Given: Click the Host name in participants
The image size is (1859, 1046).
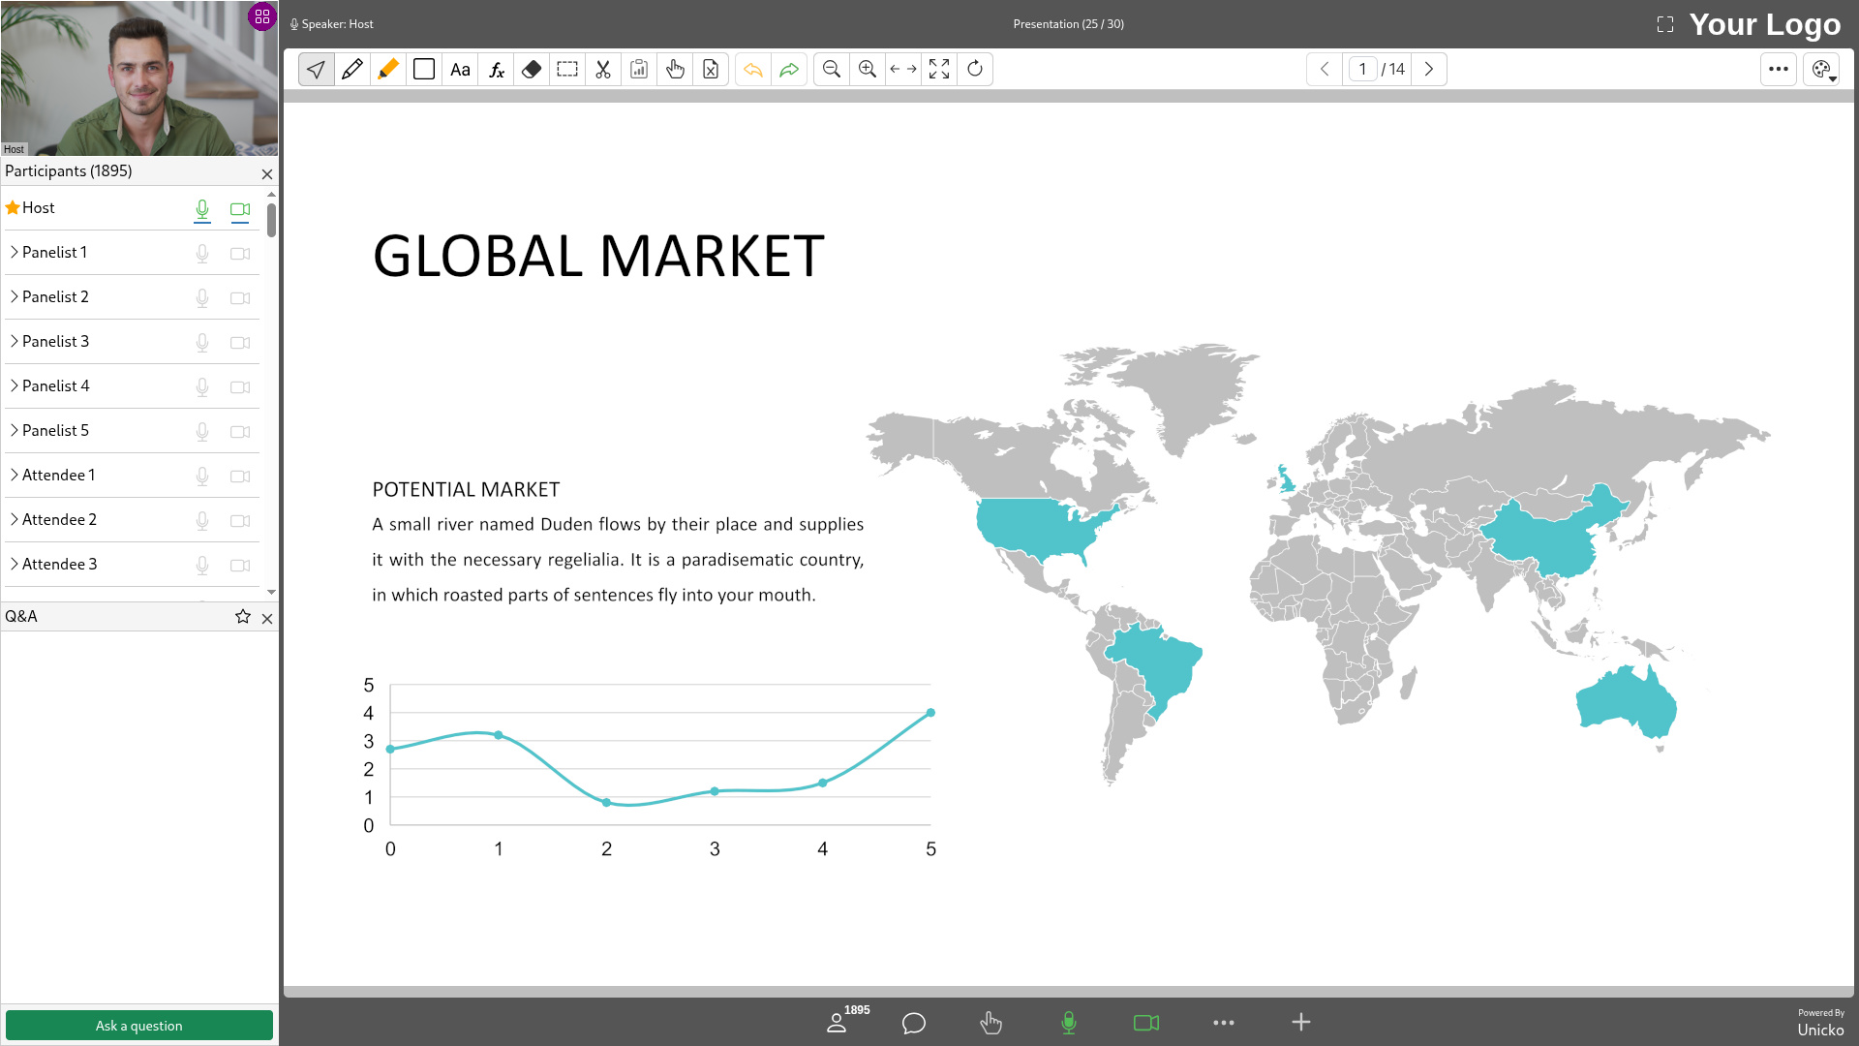Looking at the screenshot, I should pos(39,207).
